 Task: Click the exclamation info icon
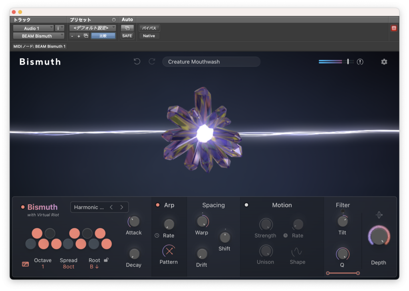[x=360, y=62]
